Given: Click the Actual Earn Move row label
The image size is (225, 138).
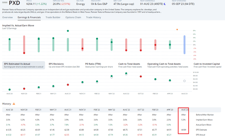Looking at the screenshot, I should point(204,125).
